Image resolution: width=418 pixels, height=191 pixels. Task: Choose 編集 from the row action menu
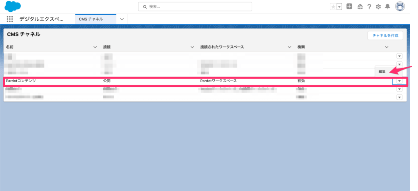(x=382, y=72)
